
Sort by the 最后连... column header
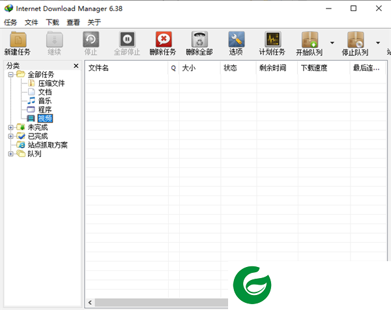tap(368, 68)
